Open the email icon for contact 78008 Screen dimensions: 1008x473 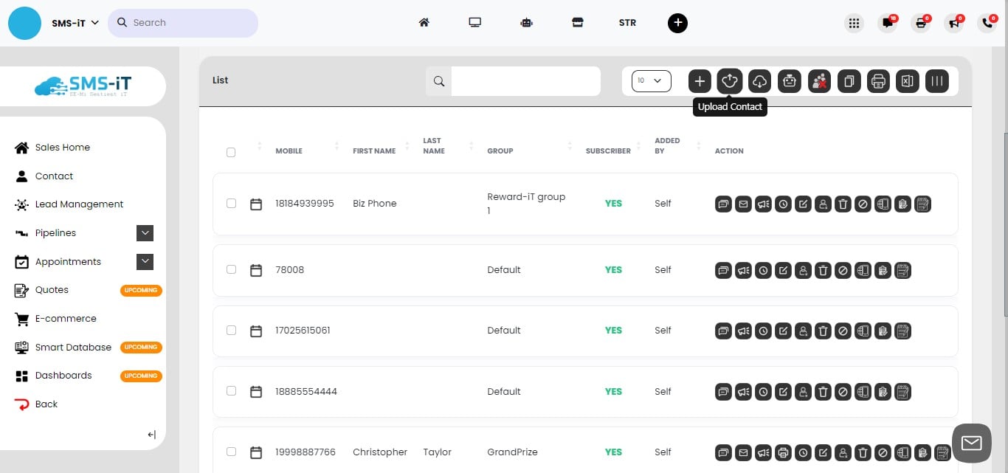click(743, 270)
